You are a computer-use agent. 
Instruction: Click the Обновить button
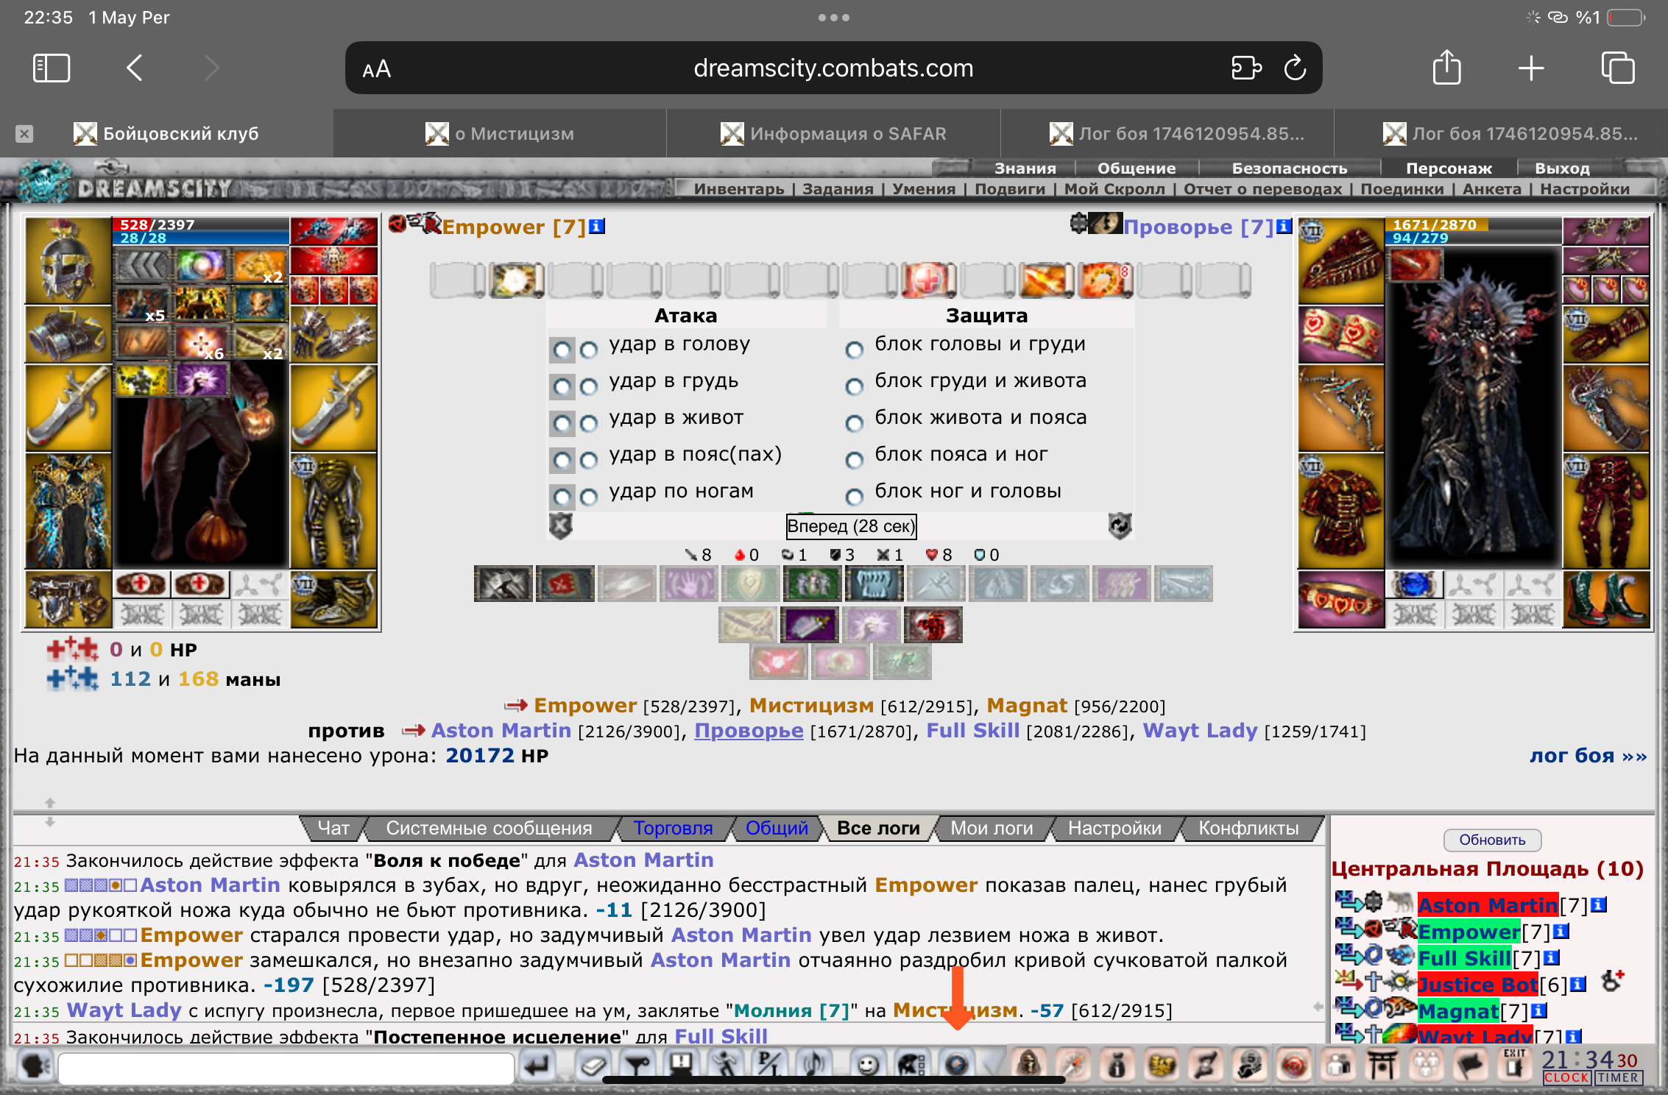[x=1492, y=840]
